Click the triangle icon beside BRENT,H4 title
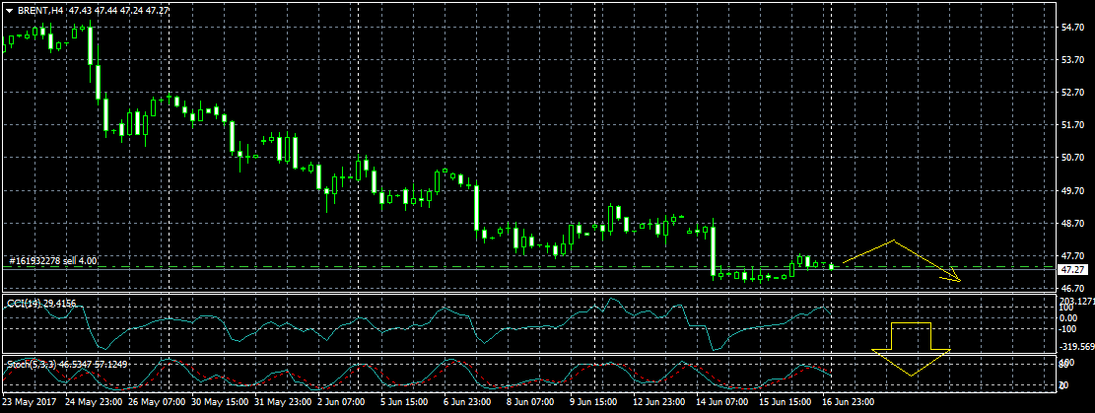1095x413 pixels. pos(10,11)
